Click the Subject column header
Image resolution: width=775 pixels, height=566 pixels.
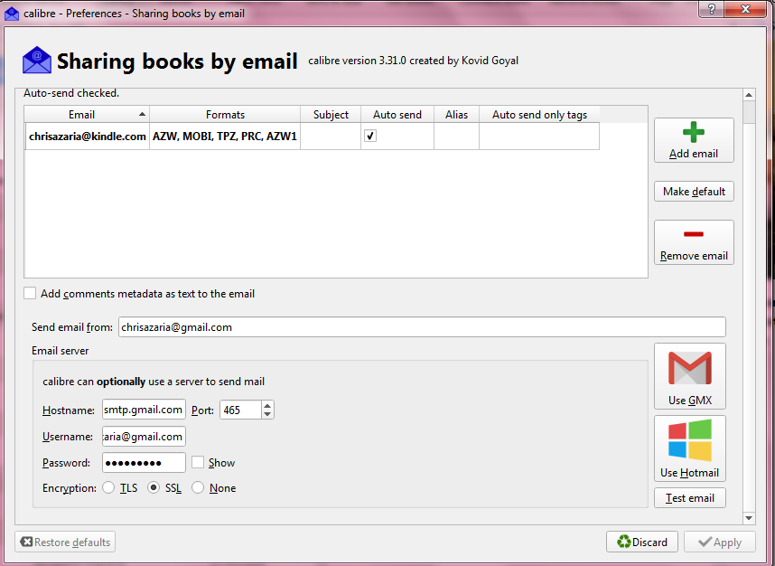[x=331, y=114]
